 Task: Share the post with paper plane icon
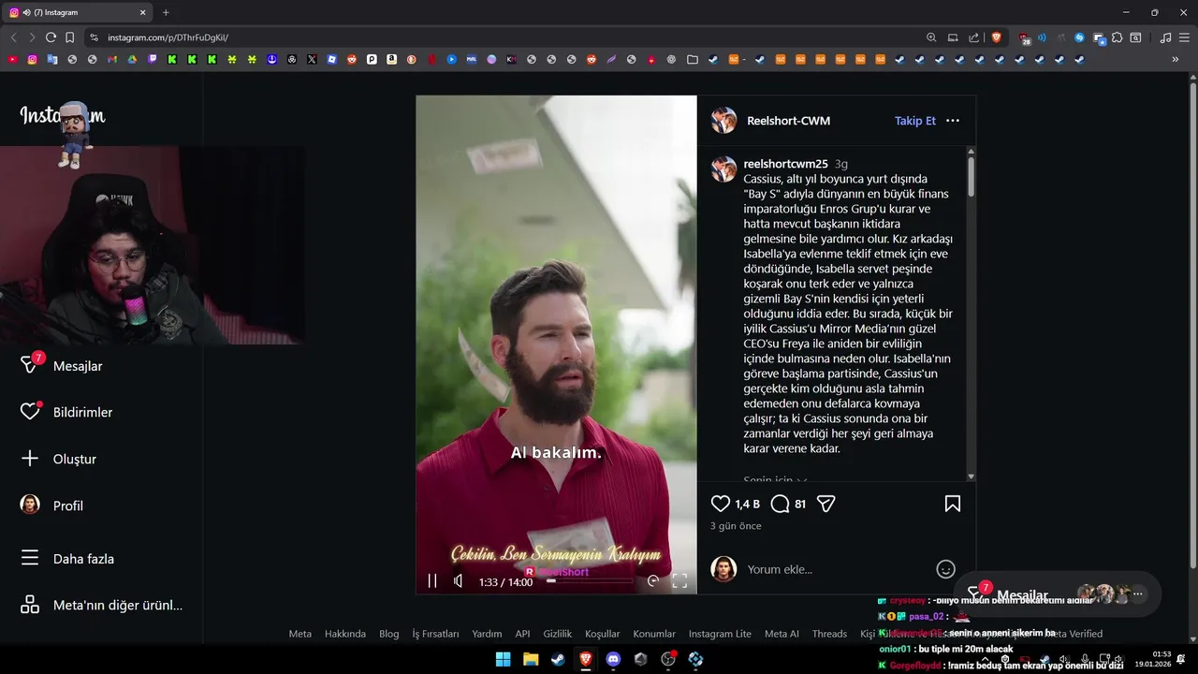click(825, 504)
